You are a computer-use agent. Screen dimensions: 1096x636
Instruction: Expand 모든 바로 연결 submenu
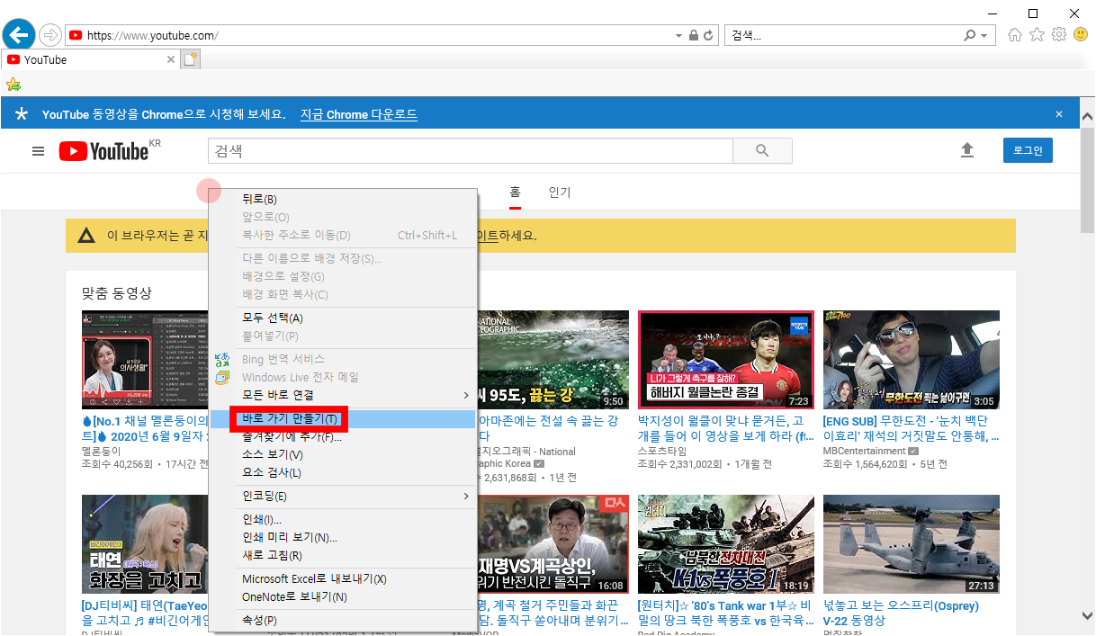pyautogui.click(x=342, y=395)
